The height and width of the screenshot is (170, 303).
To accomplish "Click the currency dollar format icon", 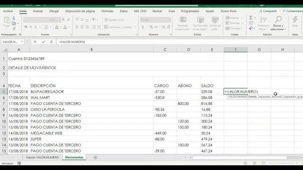I will pyautogui.click(x=143, y=27).
